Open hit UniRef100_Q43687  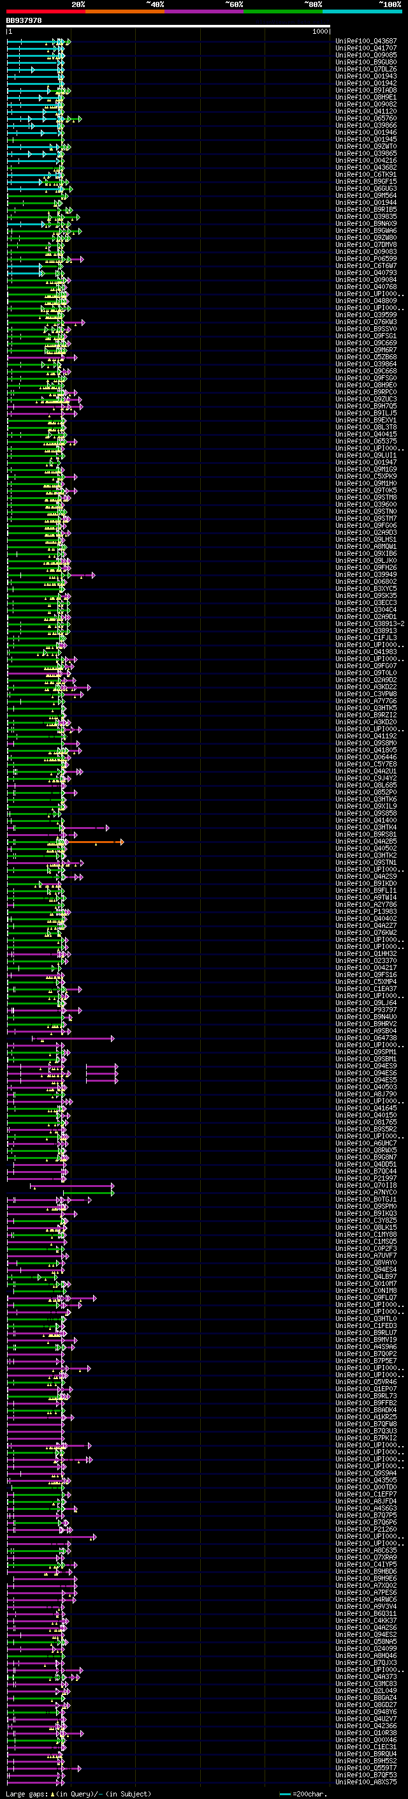[x=366, y=41]
